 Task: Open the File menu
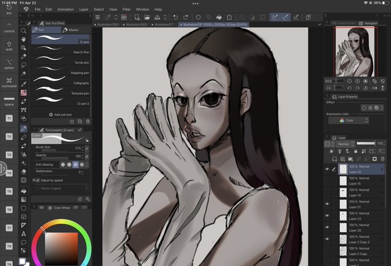coord(37,9)
